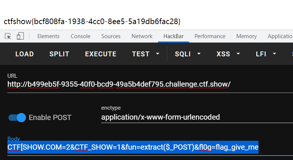This screenshot has height=160, width=293.
Task: Switch to the Console tab
Action: [x=80, y=36]
